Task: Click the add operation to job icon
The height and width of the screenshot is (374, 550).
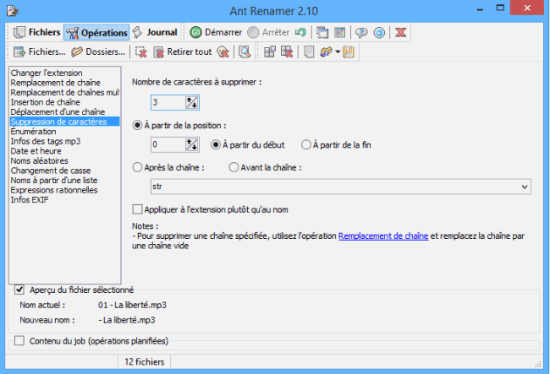Action: pyautogui.click(x=269, y=52)
